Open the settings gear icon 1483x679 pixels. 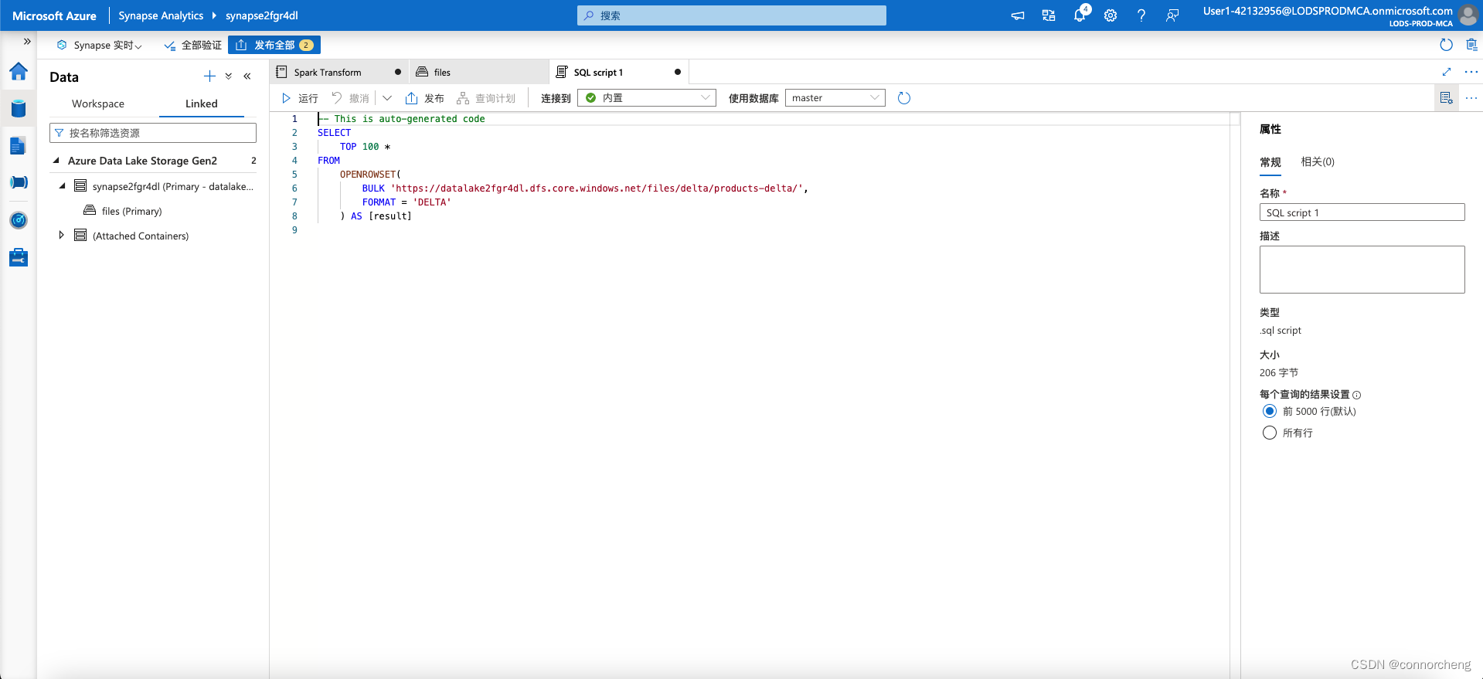1111,15
